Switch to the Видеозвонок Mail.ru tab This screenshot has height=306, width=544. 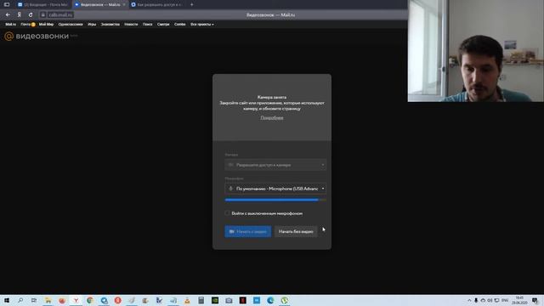coord(100,4)
